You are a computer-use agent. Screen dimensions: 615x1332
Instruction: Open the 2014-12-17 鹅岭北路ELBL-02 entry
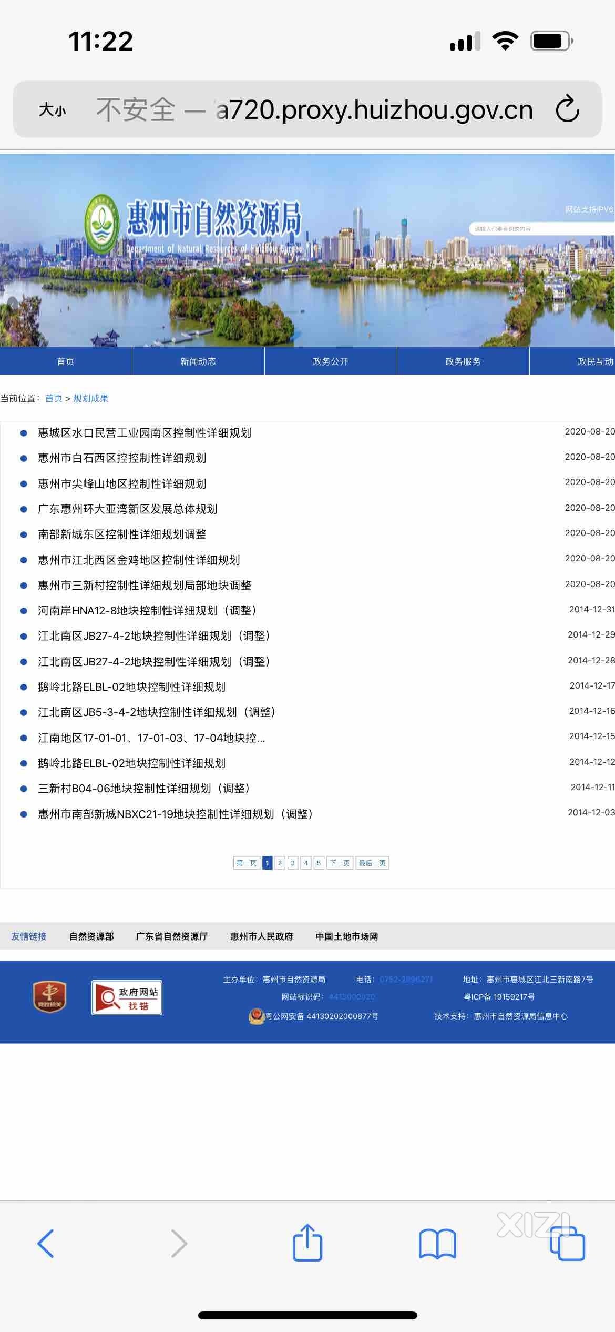(131, 687)
